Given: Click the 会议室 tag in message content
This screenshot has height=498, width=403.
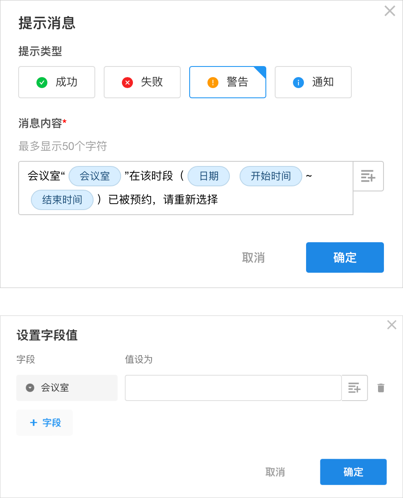Looking at the screenshot, I should click(95, 176).
